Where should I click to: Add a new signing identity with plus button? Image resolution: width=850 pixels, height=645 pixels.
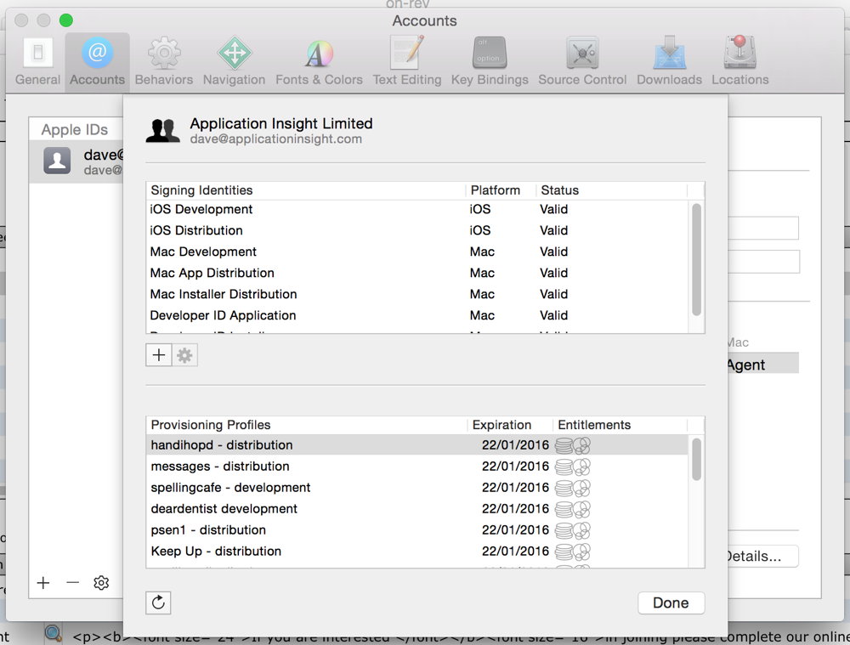pos(159,355)
